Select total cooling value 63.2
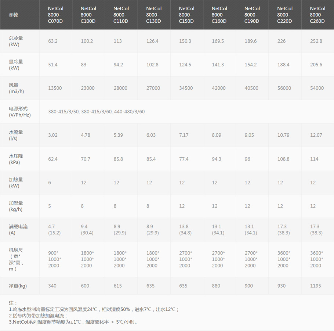The width and height of the screenshot is (334, 331). 53,41
